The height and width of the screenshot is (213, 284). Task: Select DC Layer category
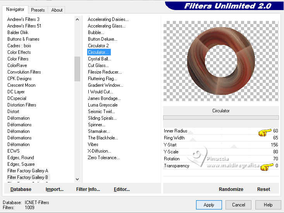pyautogui.click(x=16, y=92)
